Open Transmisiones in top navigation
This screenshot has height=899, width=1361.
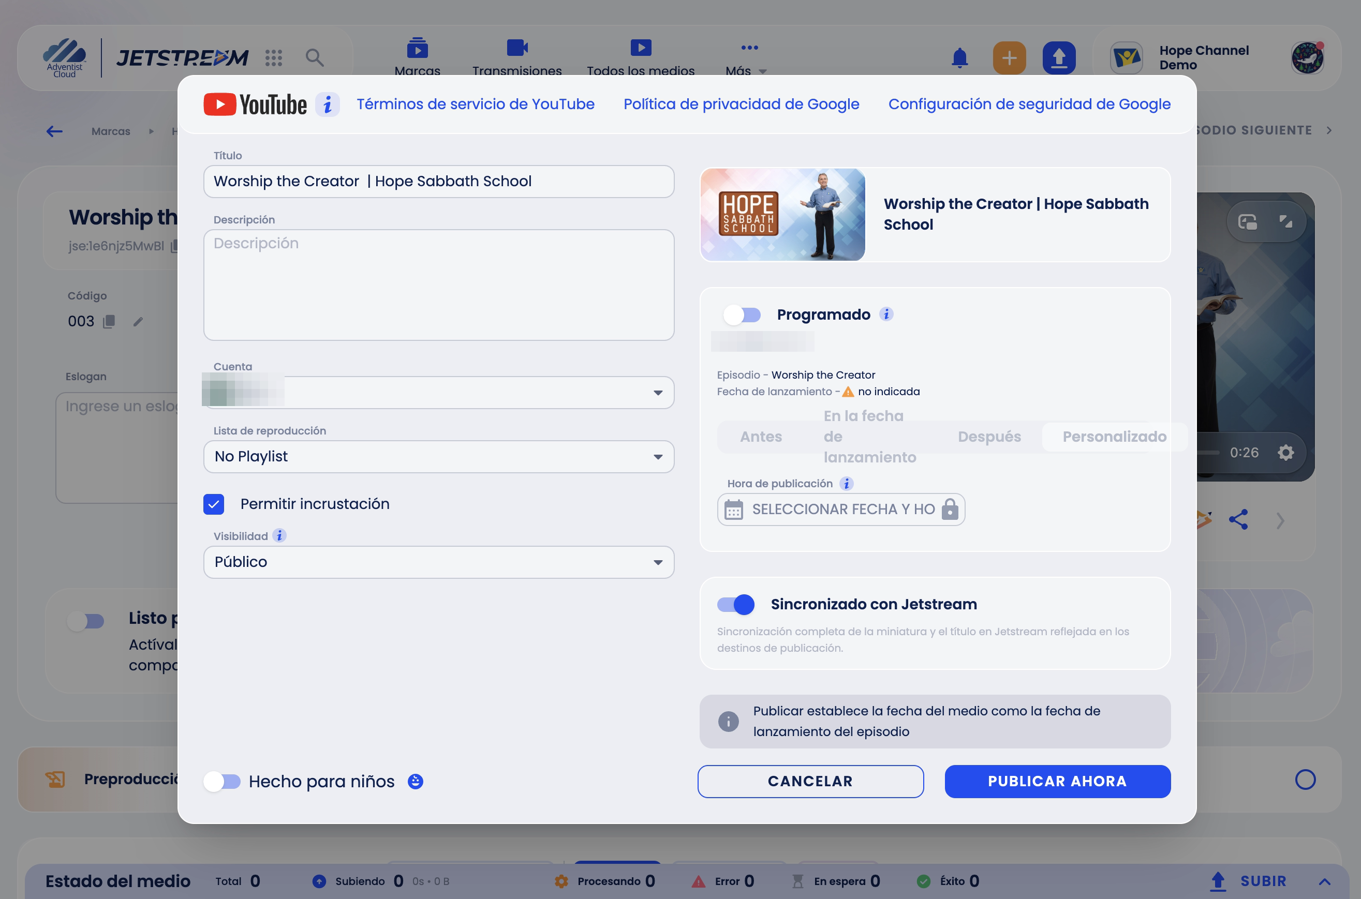tap(517, 57)
